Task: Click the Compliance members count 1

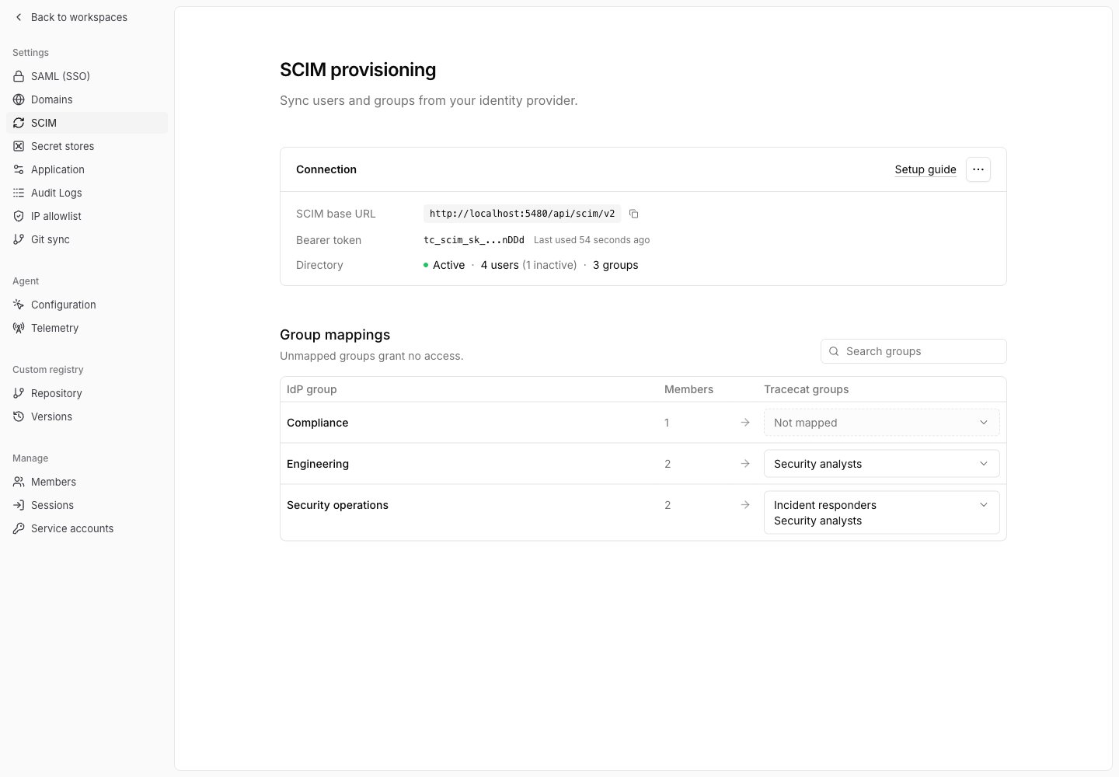Action: click(x=667, y=423)
